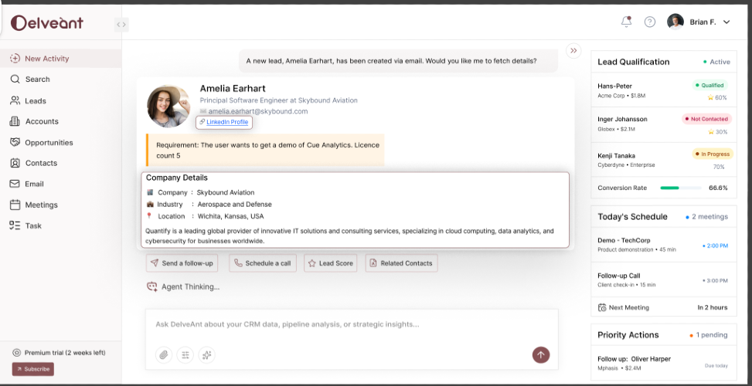Expand the Brian F. account dropdown
This screenshot has width=752, height=386.
pyautogui.click(x=726, y=22)
